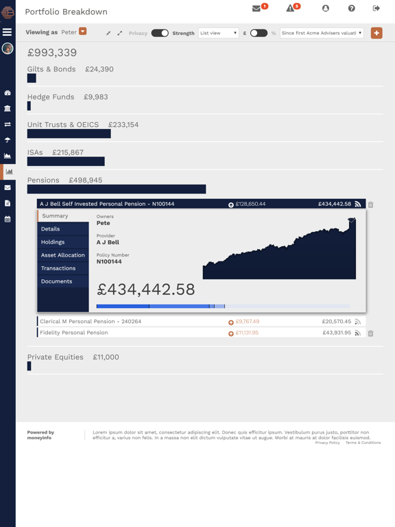This screenshot has height=527, width=395.
Task: Select the Summary tab
Action: point(63,215)
